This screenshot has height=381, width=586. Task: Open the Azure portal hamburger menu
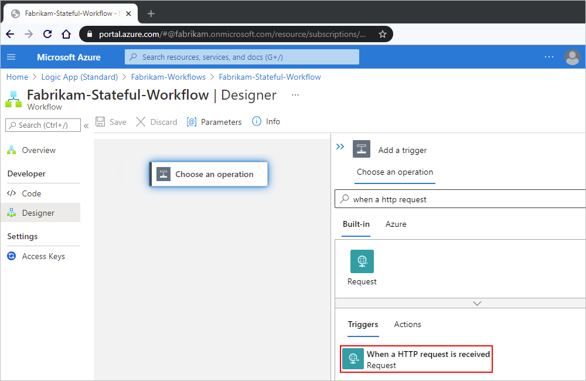coord(11,57)
